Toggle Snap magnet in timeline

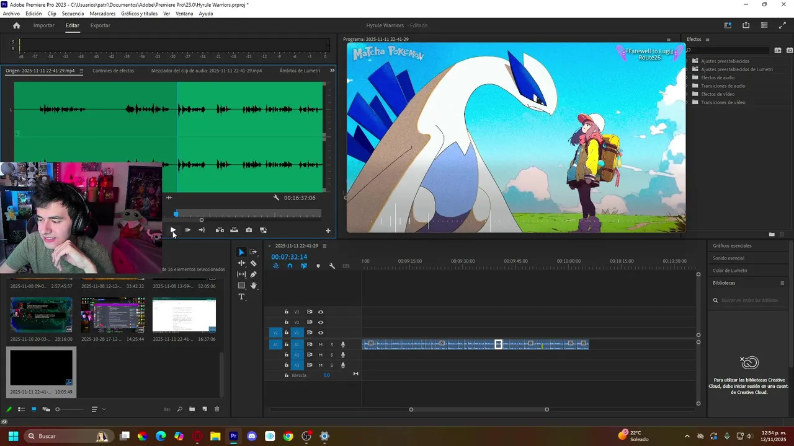pyautogui.click(x=290, y=266)
